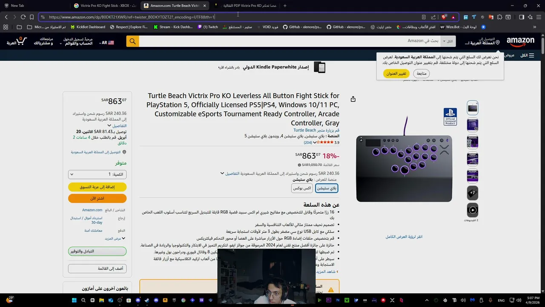
Task: Open the search category 'الكل' dropdown
Action: click(x=447, y=41)
